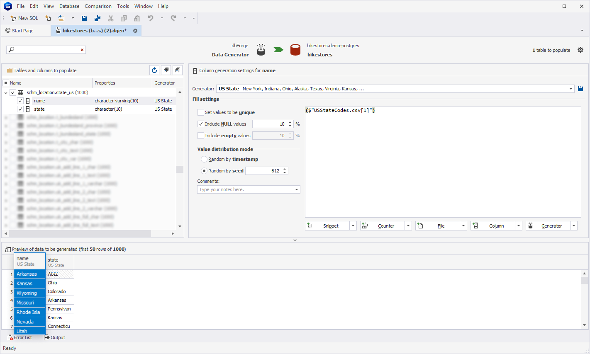Close the bikestores .dgen document tab
Image resolution: width=590 pixels, height=354 pixels.
tap(135, 31)
